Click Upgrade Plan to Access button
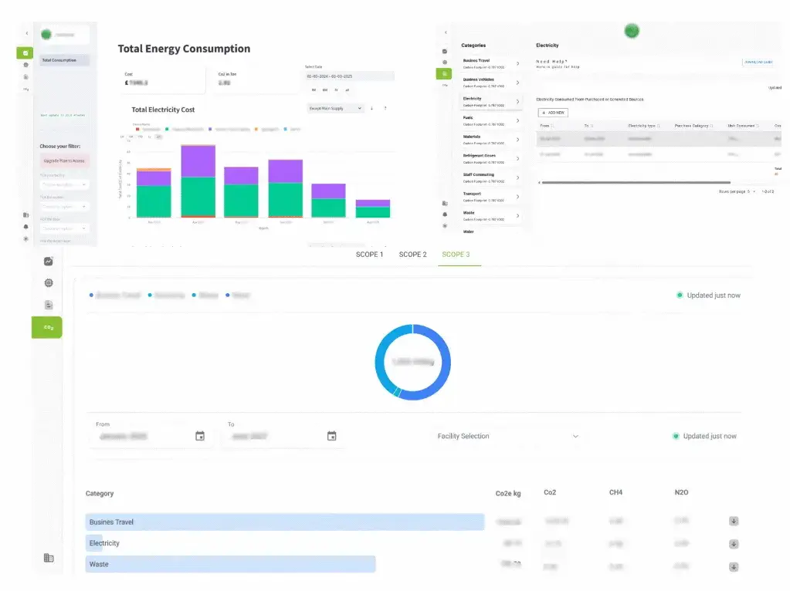The height and width of the screenshot is (591, 790). tap(65, 161)
